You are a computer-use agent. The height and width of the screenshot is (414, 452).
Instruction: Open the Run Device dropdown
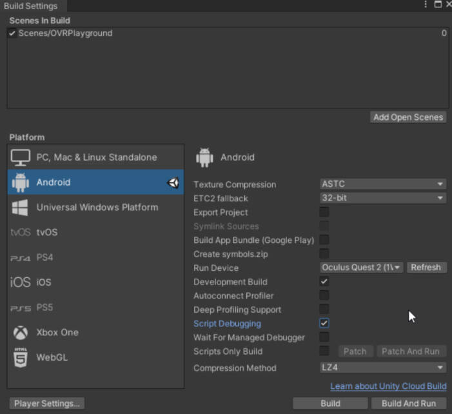362,268
